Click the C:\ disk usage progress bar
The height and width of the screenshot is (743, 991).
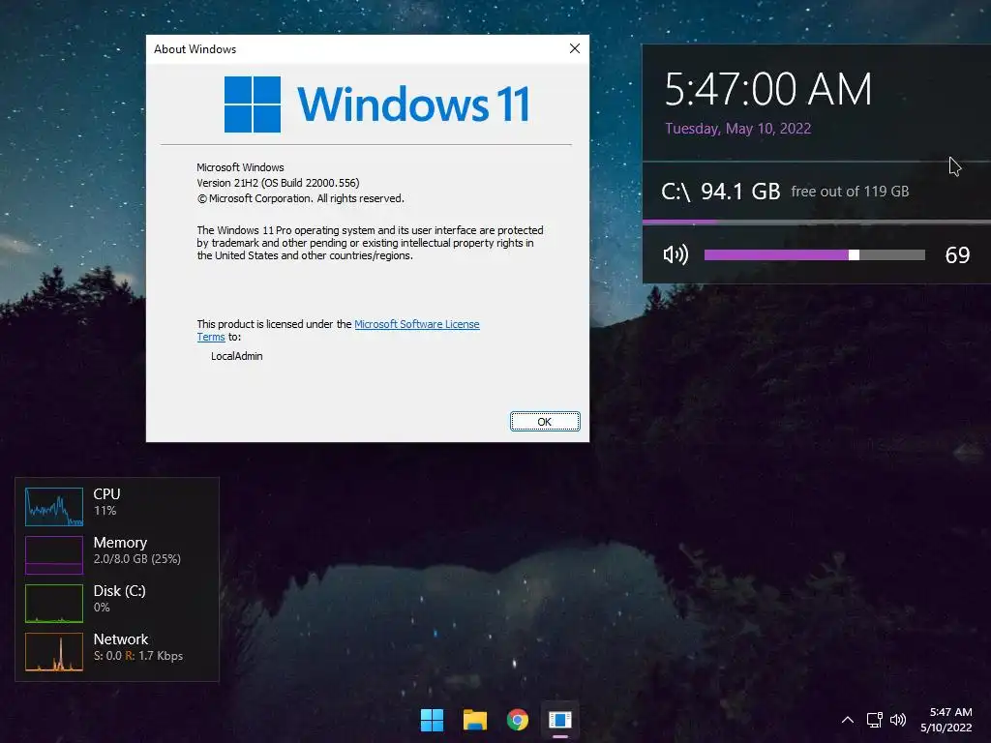coord(817,222)
